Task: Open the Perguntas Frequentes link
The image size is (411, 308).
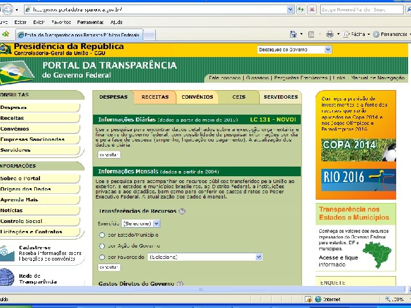Action: coord(301,78)
